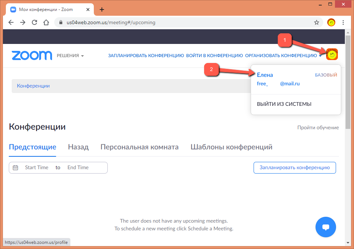
Task: Open the blue chat help bubble
Action: click(325, 227)
